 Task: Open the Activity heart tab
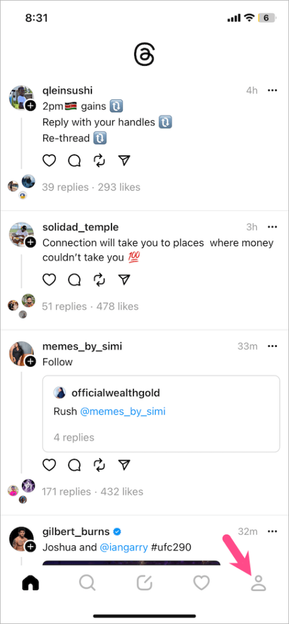(201, 584)
